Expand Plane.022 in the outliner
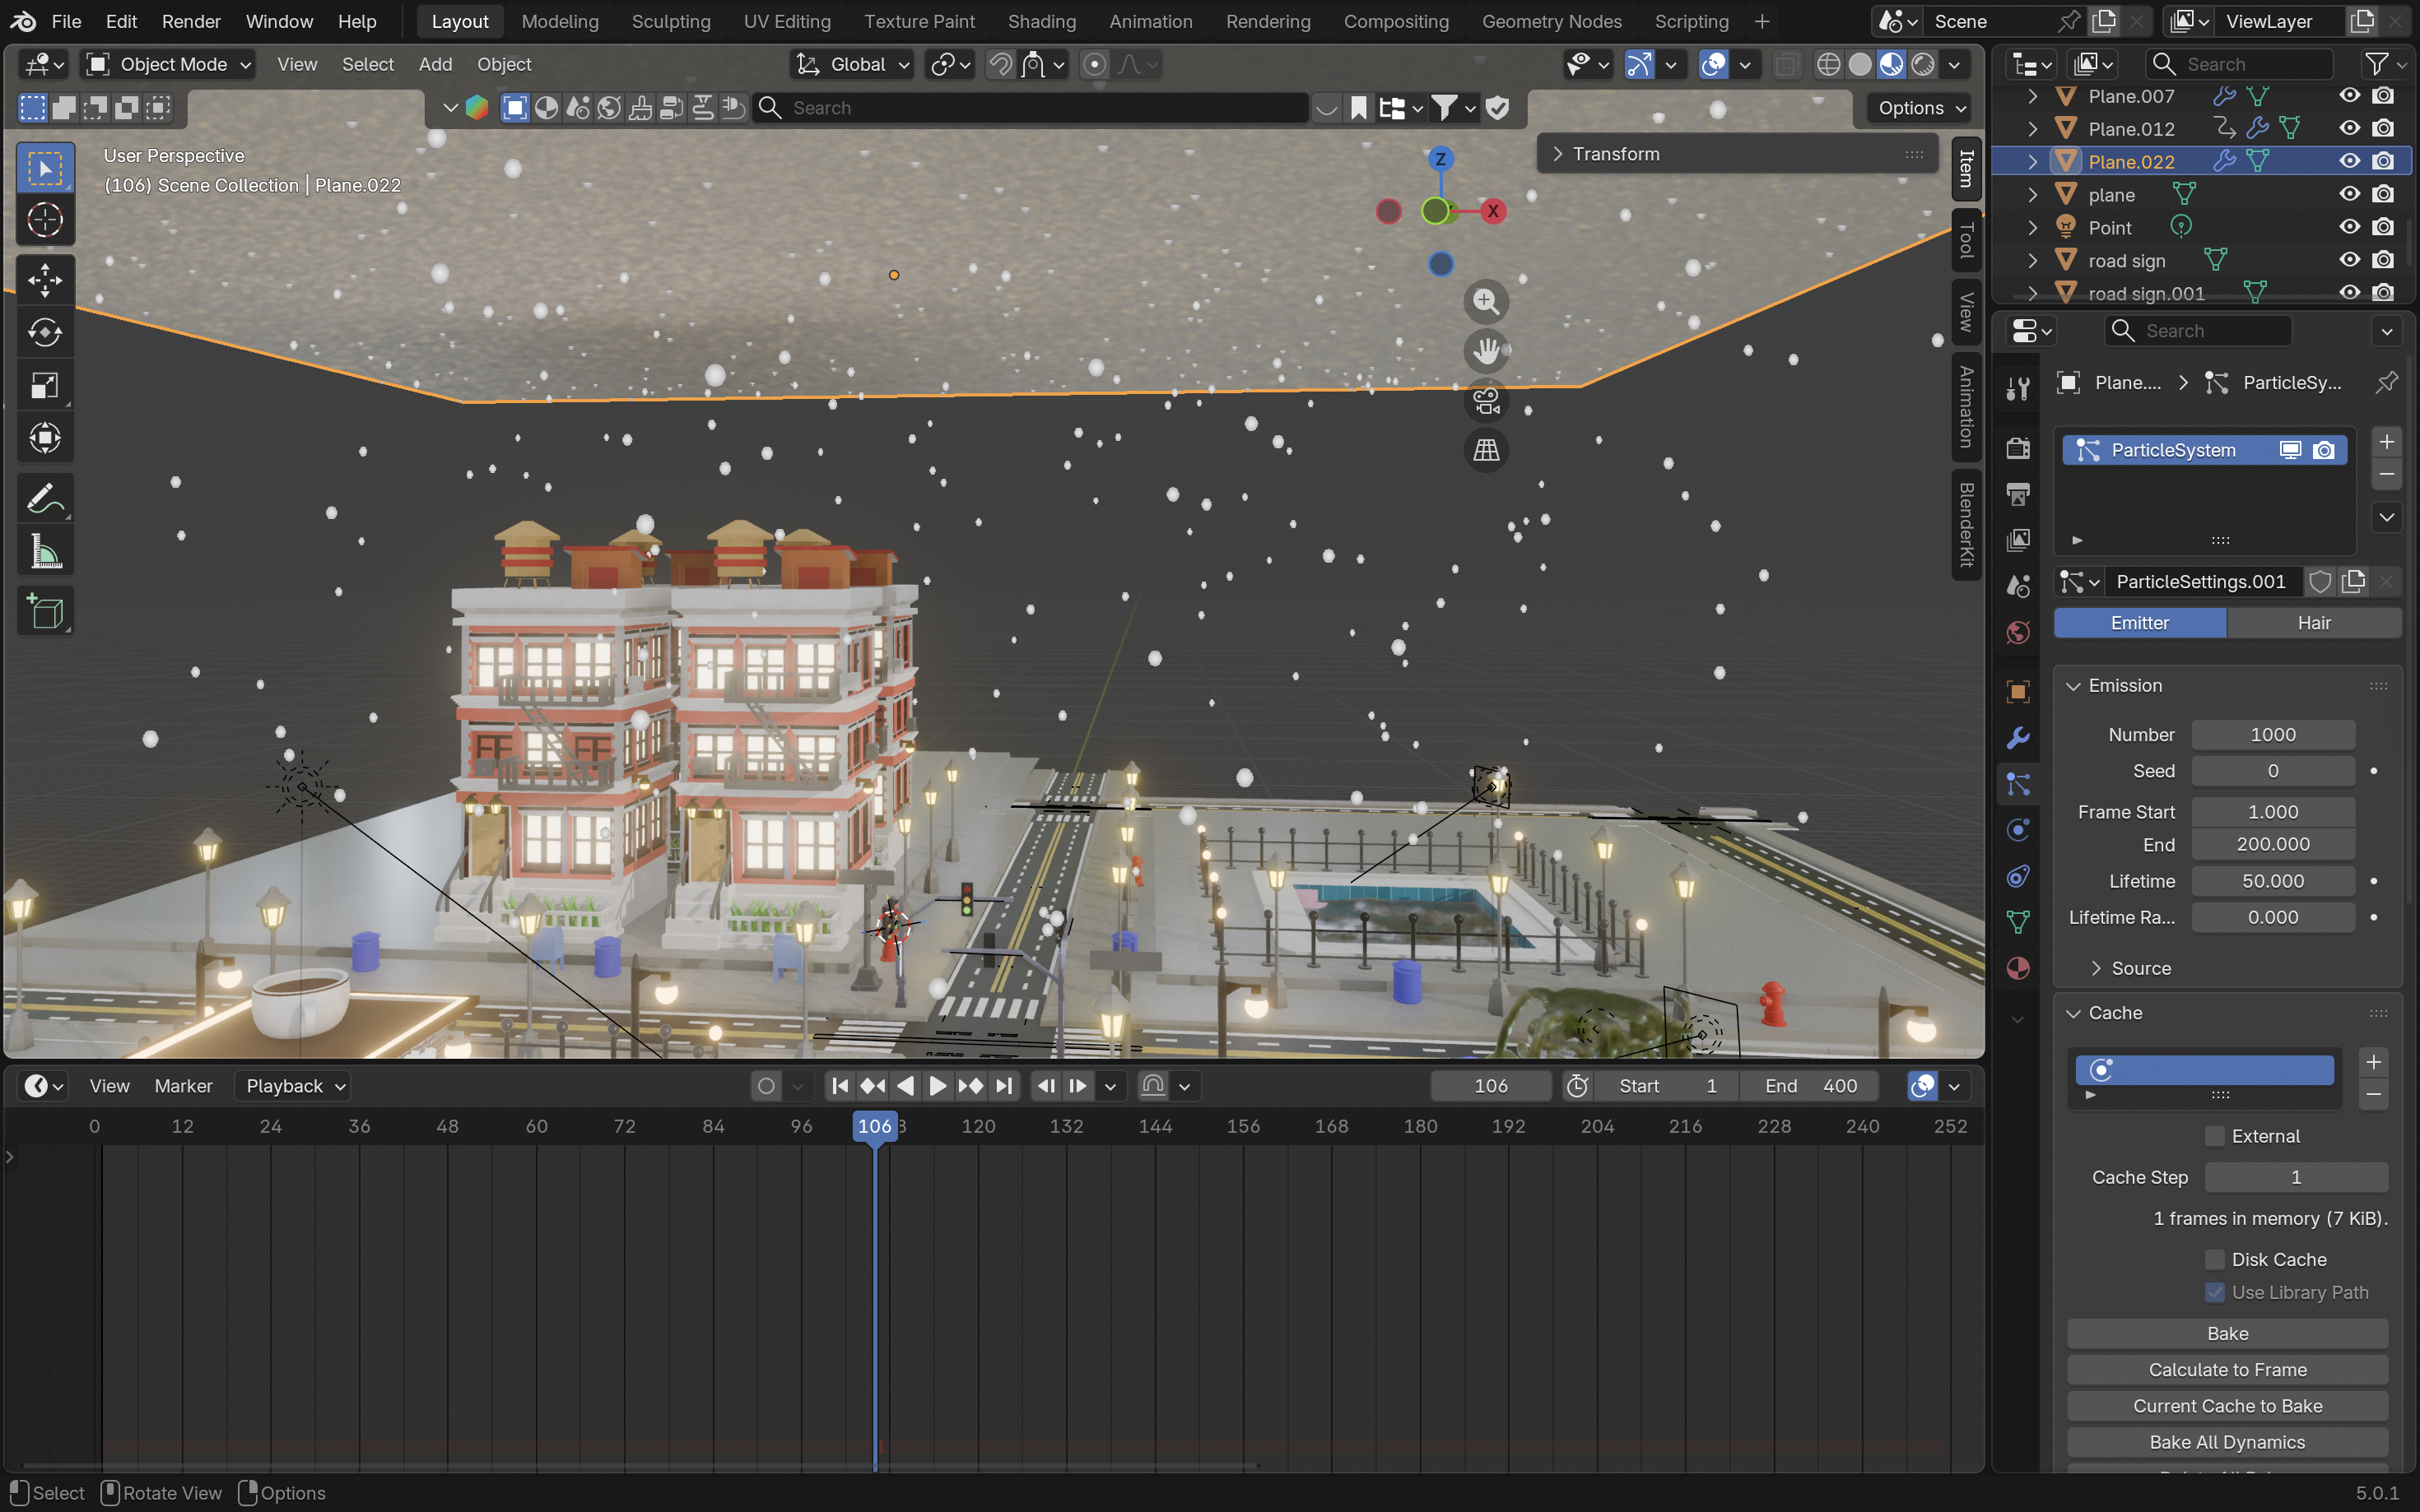 [x=2031, y=161]
